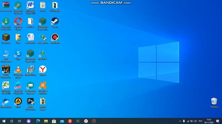The image size is (222, 124).
Task: Select the VLC media player shortcut
Action: [18, 72]
